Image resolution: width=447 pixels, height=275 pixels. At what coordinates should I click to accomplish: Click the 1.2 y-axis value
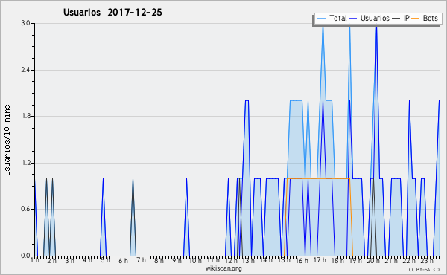[x=25, y=163]
